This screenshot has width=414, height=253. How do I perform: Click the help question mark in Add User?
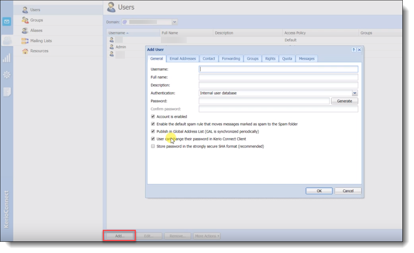[x=353, y=50]
